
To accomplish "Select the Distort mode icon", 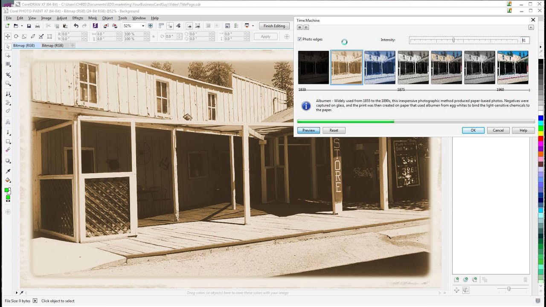I will click(41, 36).
